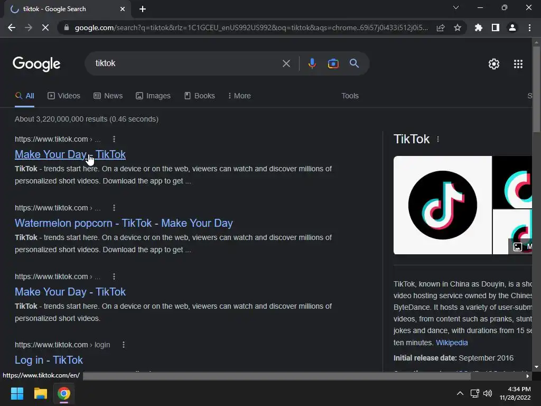The height and width of the screenshot is (406, 541).
Task: Click in the Google search input field
Action: [186, 63]
